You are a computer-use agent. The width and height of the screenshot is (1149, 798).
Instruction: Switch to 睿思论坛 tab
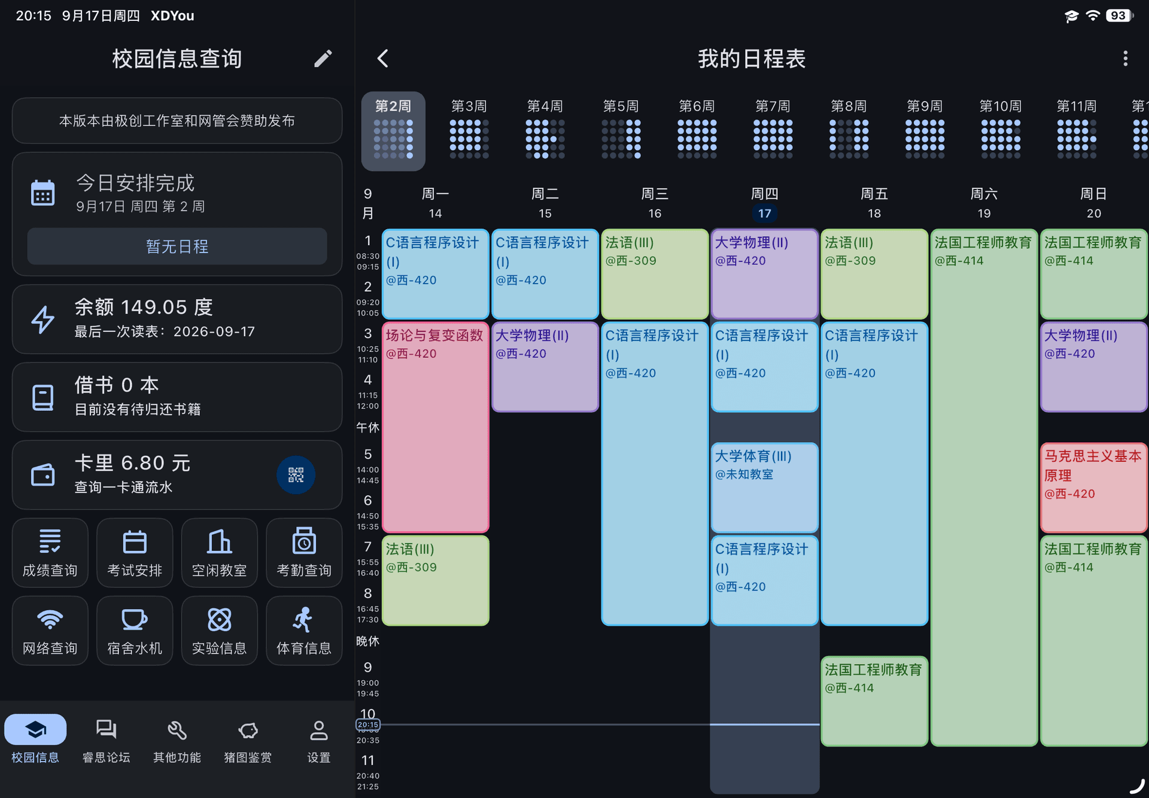[x=106, y=741]
